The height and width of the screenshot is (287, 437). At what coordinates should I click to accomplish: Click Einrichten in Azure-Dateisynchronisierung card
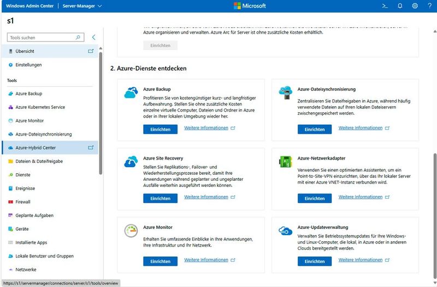coord(315,129)
